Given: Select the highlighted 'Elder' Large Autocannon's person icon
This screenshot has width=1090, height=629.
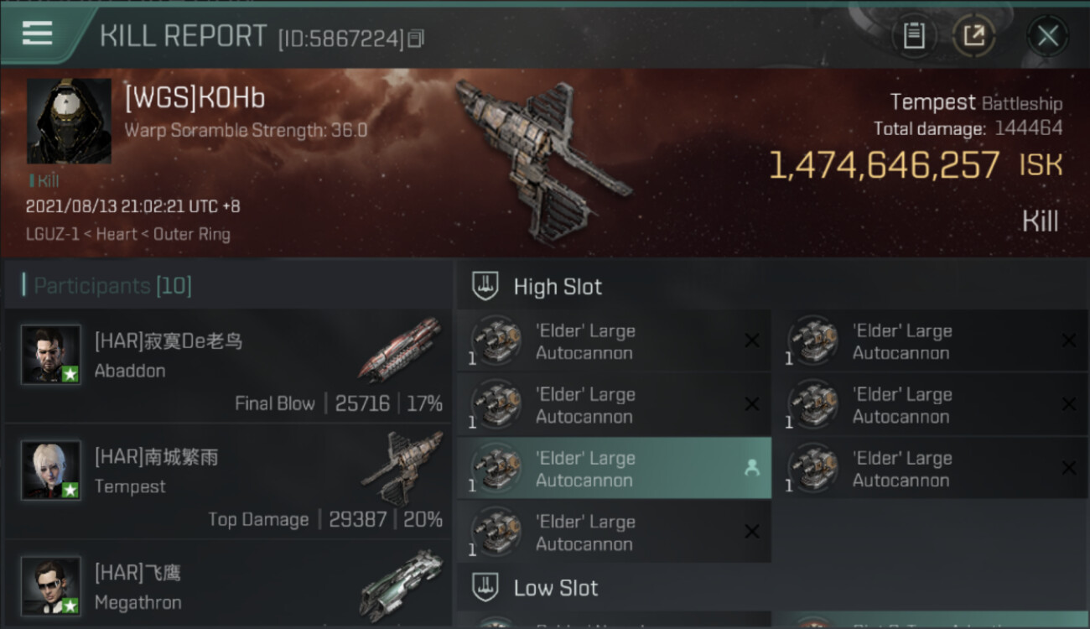Looking at the screenshot, I should tap(751, 469).
